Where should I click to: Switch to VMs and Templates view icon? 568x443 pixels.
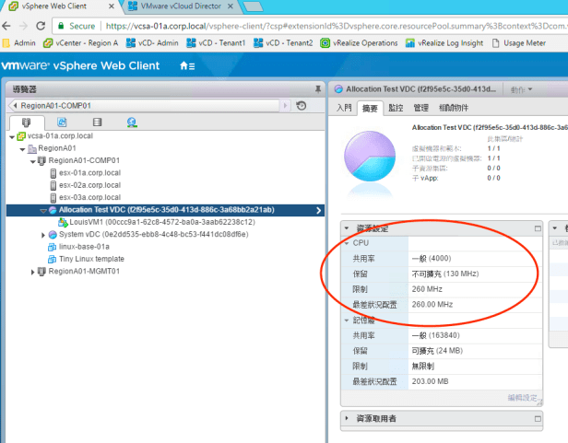coord(61,122)
